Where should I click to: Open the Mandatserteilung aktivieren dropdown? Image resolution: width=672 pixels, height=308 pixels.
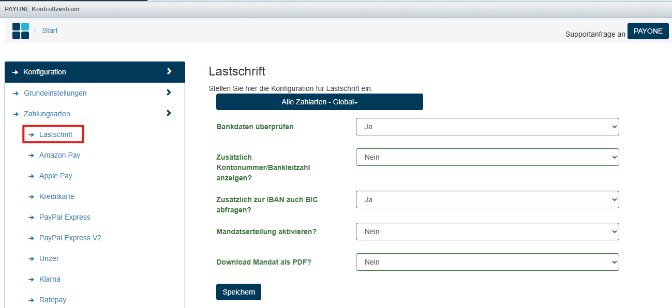click(x=487, y=232)
